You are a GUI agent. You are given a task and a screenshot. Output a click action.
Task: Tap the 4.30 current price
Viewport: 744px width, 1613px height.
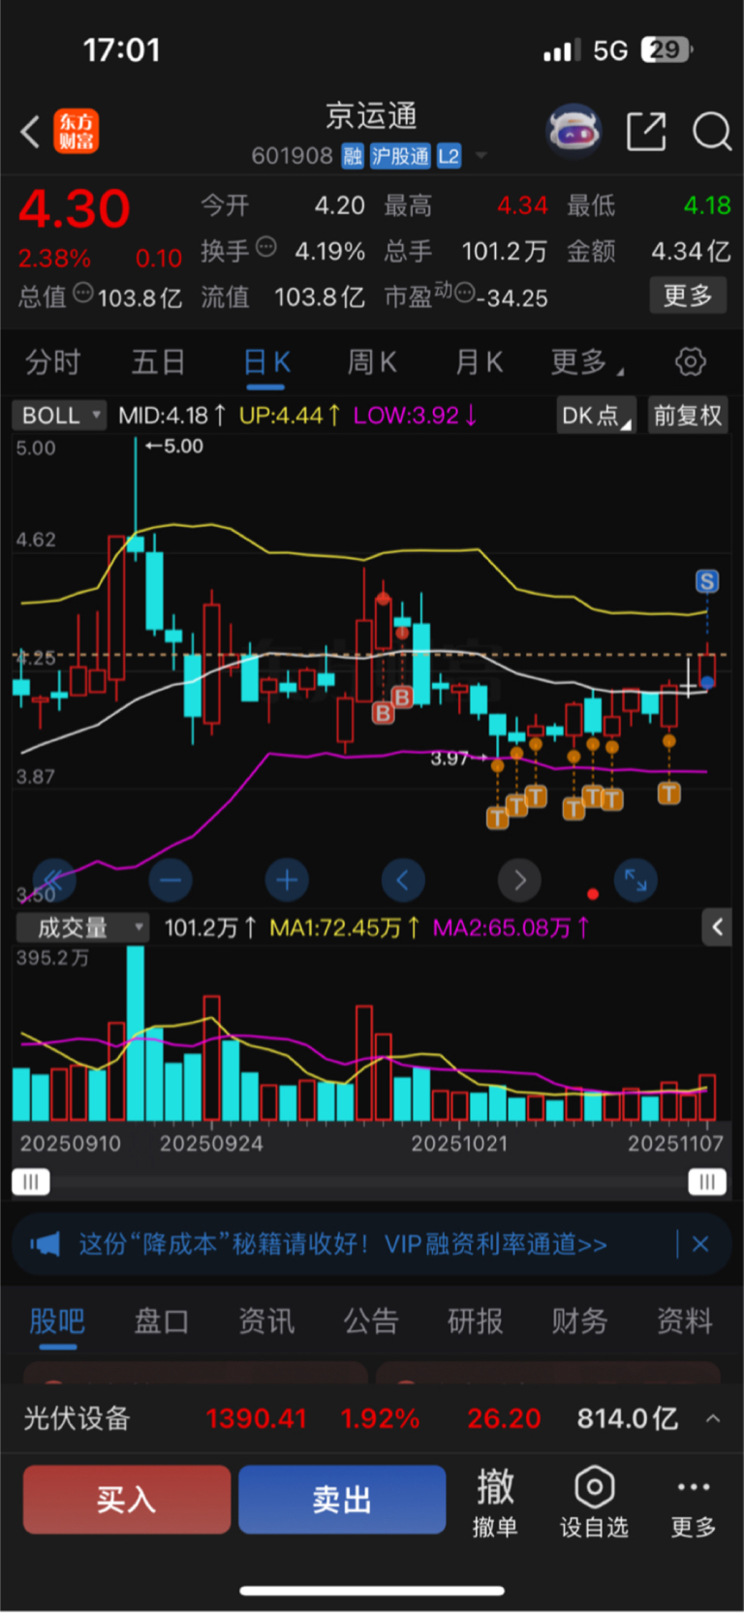point(75,209)
